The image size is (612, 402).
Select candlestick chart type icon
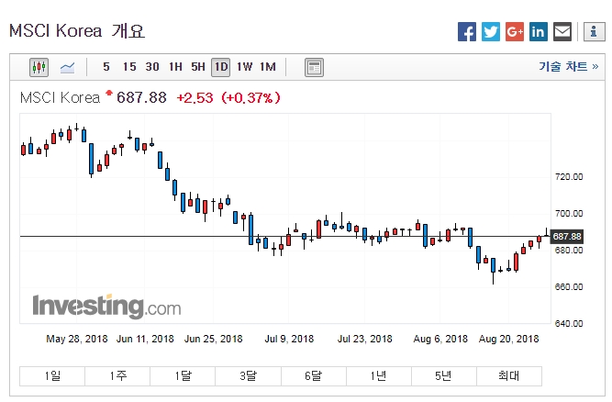[39, 67]
